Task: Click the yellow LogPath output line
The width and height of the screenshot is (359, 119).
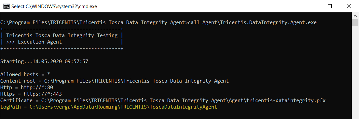Action: point(108,107)
